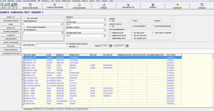Expand the Assigned Employee dropdown
This screenshot has height=111, width=214.
[104, 36]
